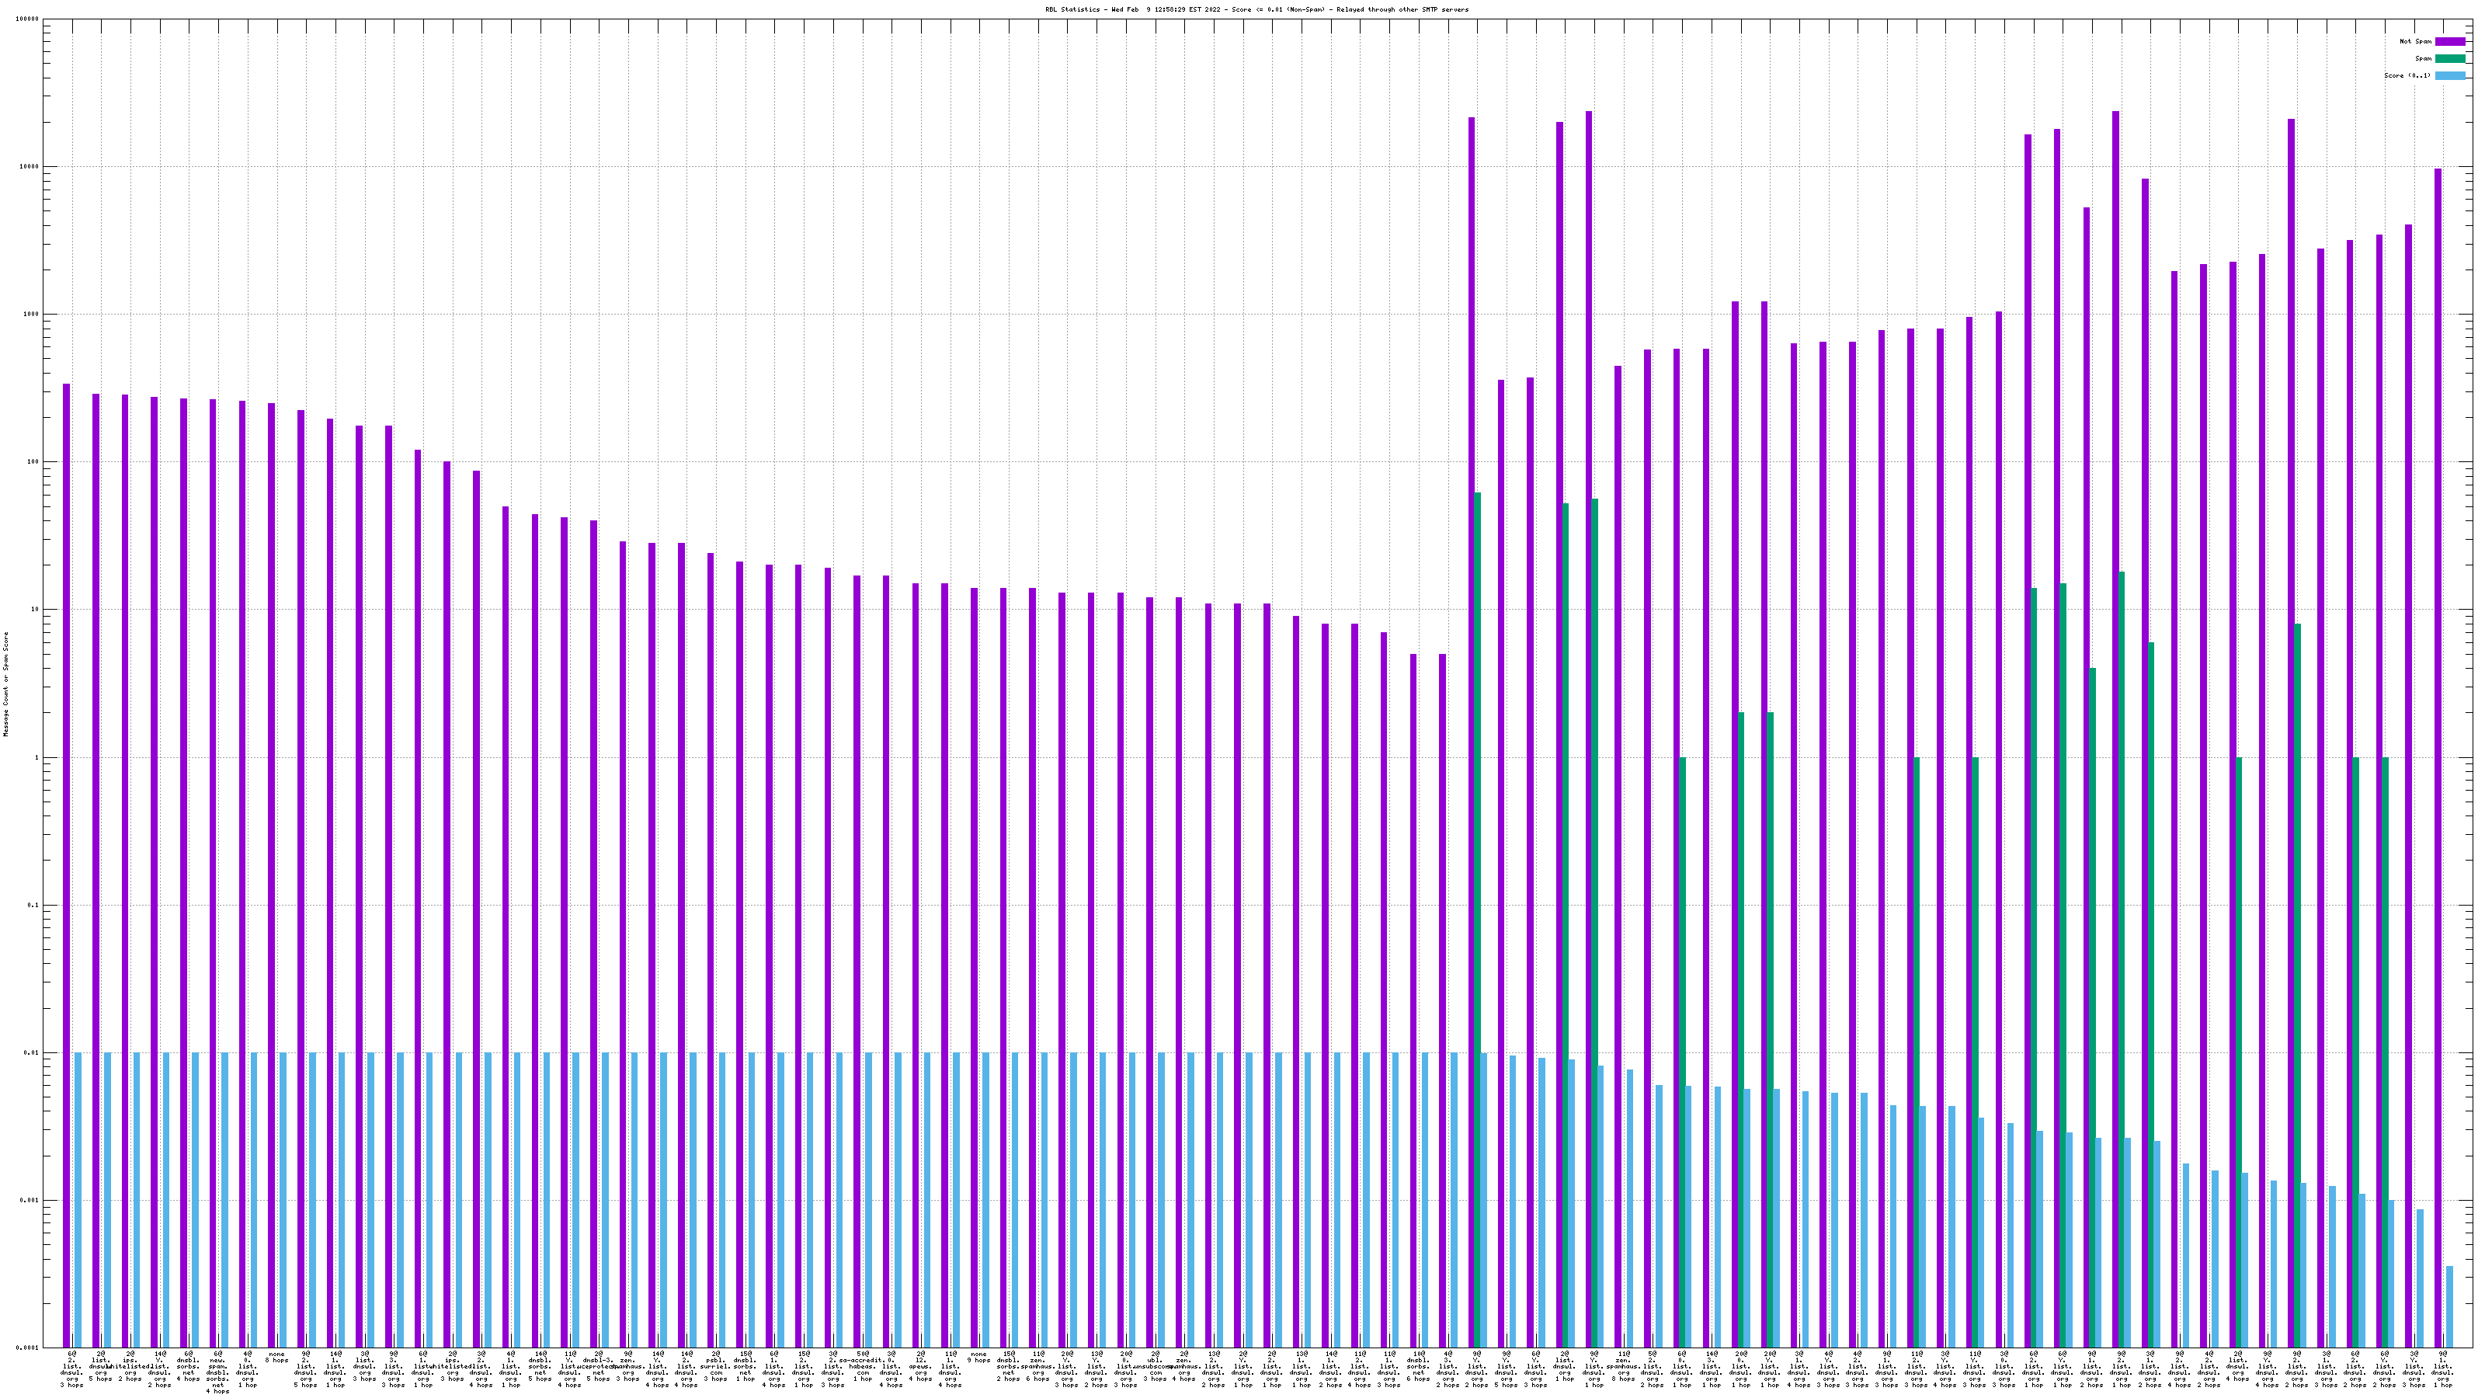Click the RBL Statistics chart title
The width and height of the screenshot is (2485, 1398).
pos(1256,9)
